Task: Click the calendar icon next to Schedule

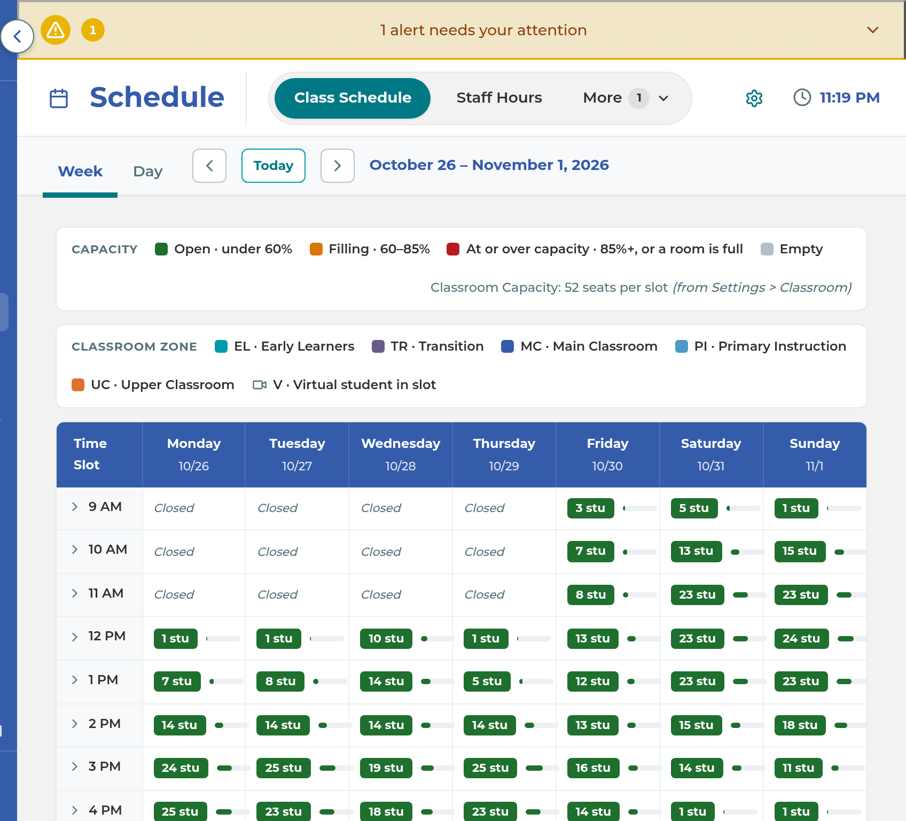Action: (x=59, y=98)
